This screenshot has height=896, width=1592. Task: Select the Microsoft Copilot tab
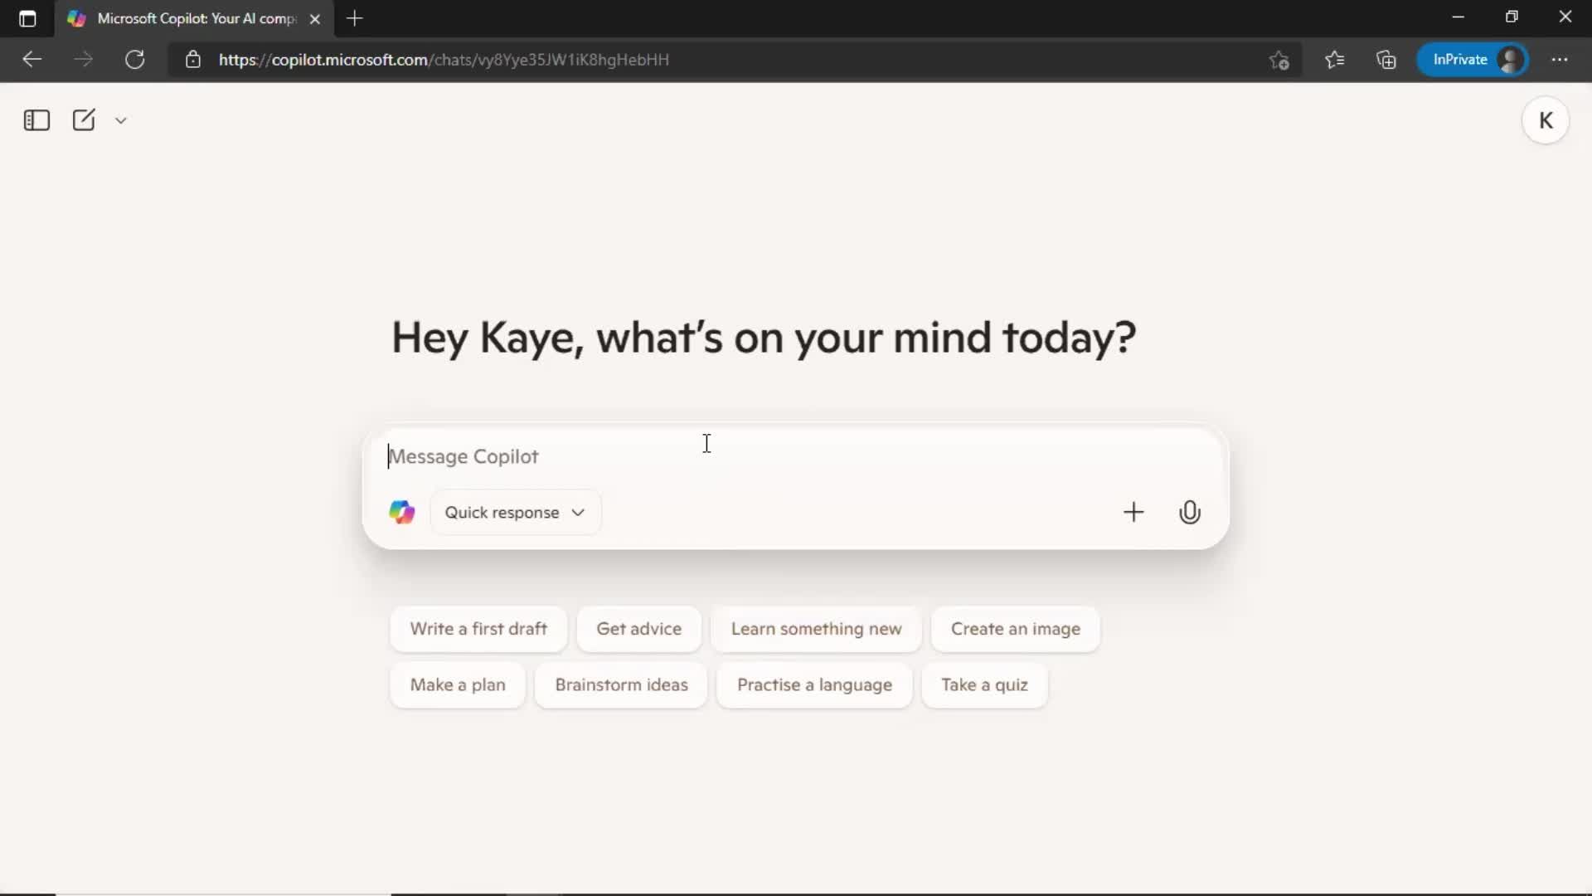(196, 18)
